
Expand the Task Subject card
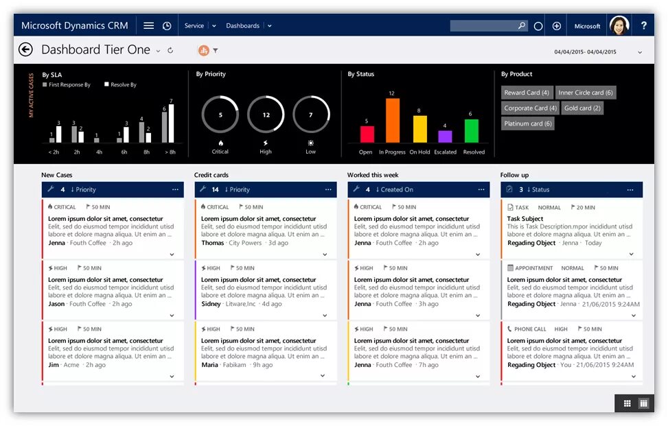click(632, 254)
